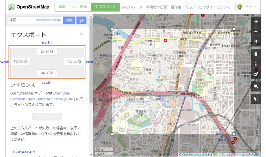The image size is (266, 157).
Task: Open the Overpass API link
Action: coord(24,152)
